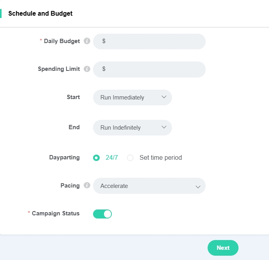Click the Spending Limit info icon
269x260 pixels.
point(87,69)
